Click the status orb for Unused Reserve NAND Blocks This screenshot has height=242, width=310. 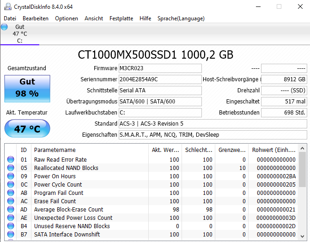(11, 226)
